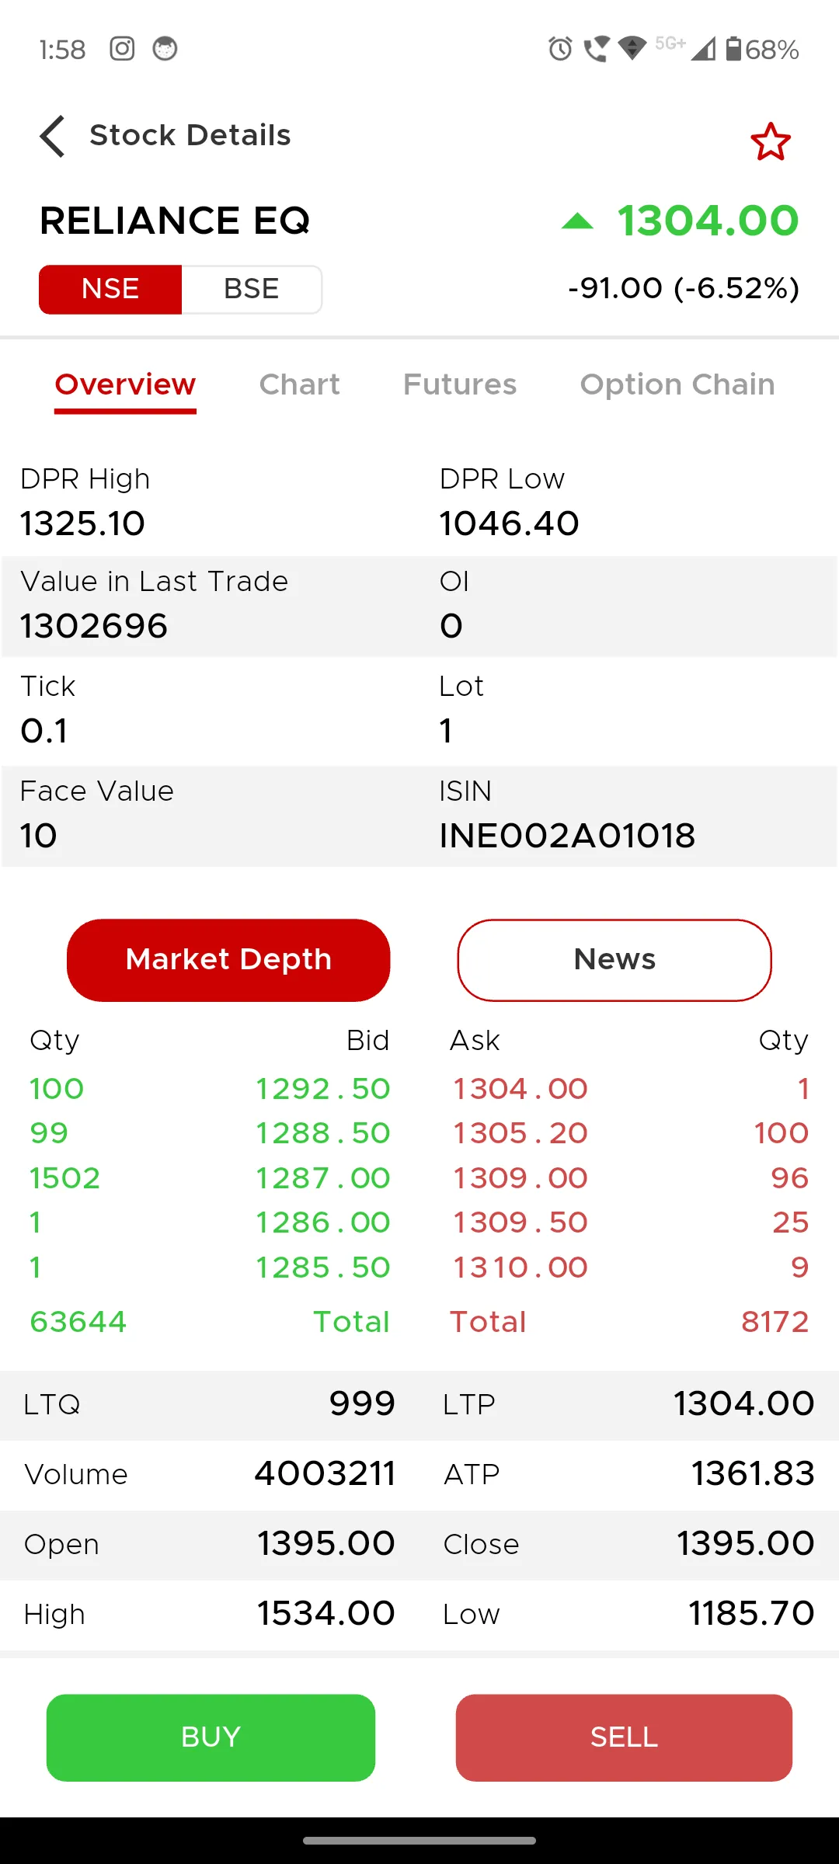This screenshot has width=839, height=1864.
Task: Select the 1286.00 bid price
Action: tap(323, 1222)
